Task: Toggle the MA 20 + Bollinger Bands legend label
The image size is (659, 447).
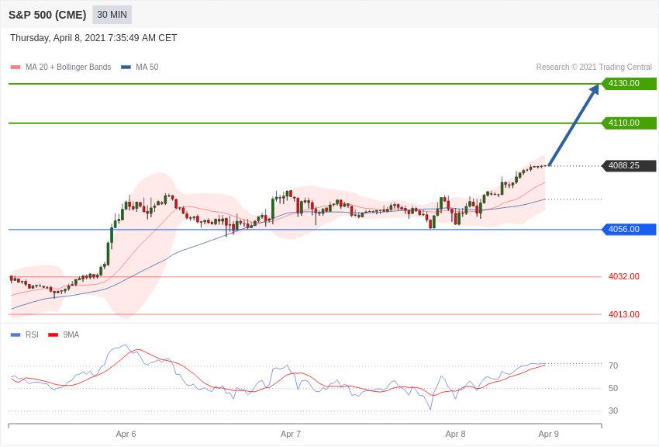Action: (x=68, y=68)
